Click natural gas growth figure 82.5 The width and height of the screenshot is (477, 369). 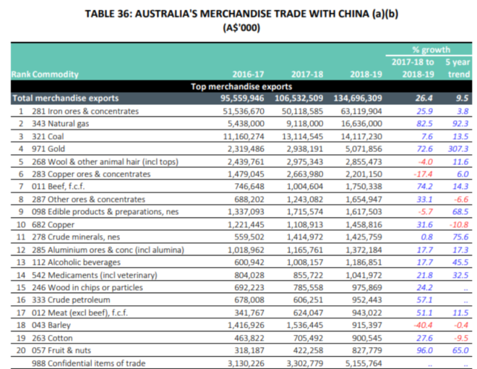425,124
